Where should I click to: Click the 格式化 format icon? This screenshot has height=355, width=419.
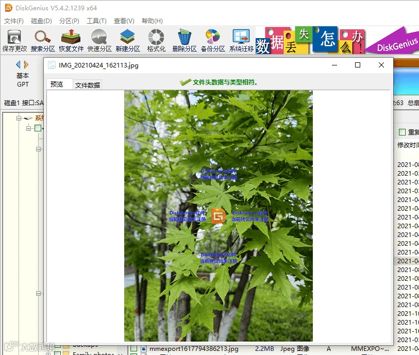[156, 41]
